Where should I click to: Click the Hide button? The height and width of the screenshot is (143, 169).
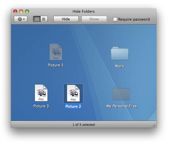click(x=66, y=19)
